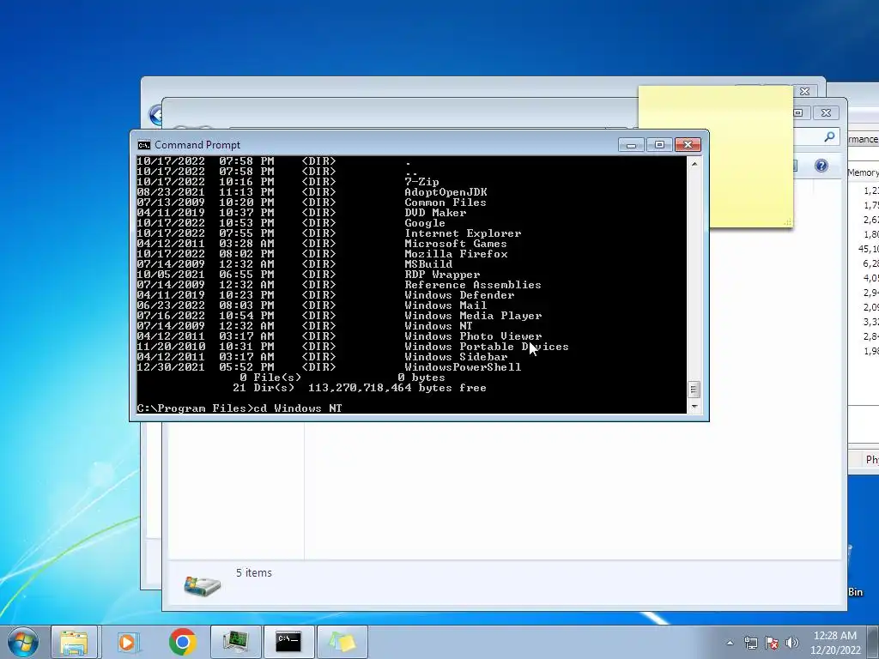
Task: Click the clock showing 12:28 AM
Action: tap(834, 636)
